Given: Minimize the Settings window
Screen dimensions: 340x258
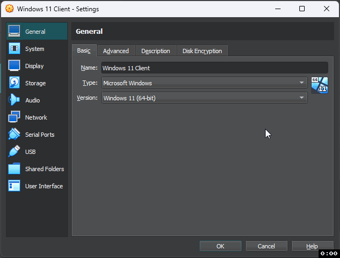Looking at the screenshot, I should 278,9.
